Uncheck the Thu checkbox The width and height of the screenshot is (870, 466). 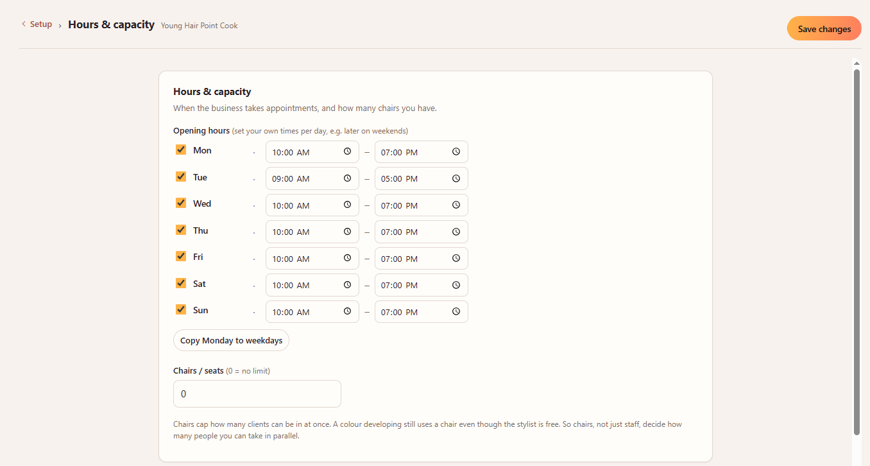(x=181, y=230)
